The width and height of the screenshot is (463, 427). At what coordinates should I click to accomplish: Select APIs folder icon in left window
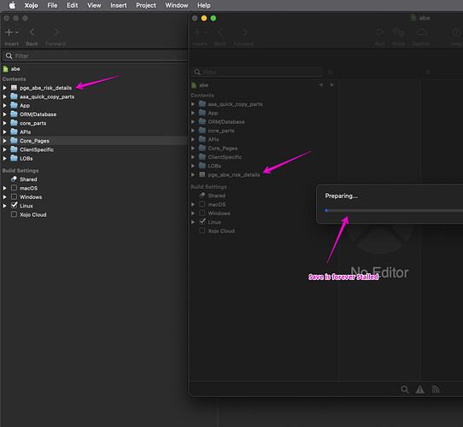coord(14,132)
